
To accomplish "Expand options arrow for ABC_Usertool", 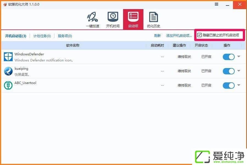I will 239,85.
